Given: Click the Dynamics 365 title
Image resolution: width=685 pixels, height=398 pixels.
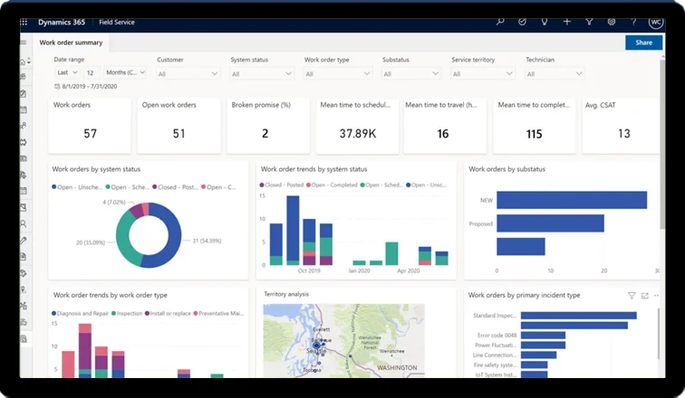Looking at the screenshot, I should click(62, 23).
